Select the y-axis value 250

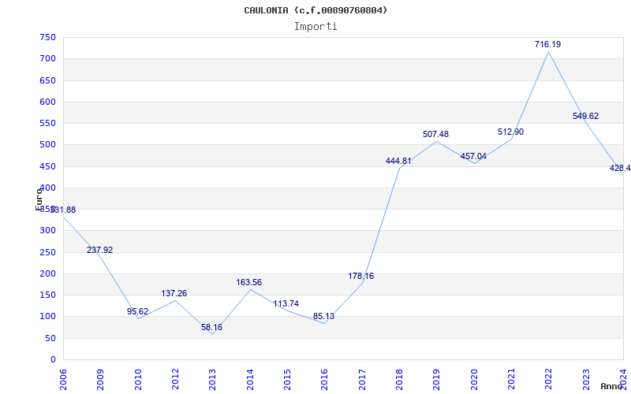(x=47, y=252)
